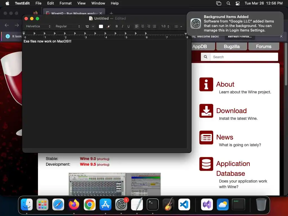This screenshot has height=216, width=288.
Task: Open the About link on WineHQ
Action: (x=225, y=84)
